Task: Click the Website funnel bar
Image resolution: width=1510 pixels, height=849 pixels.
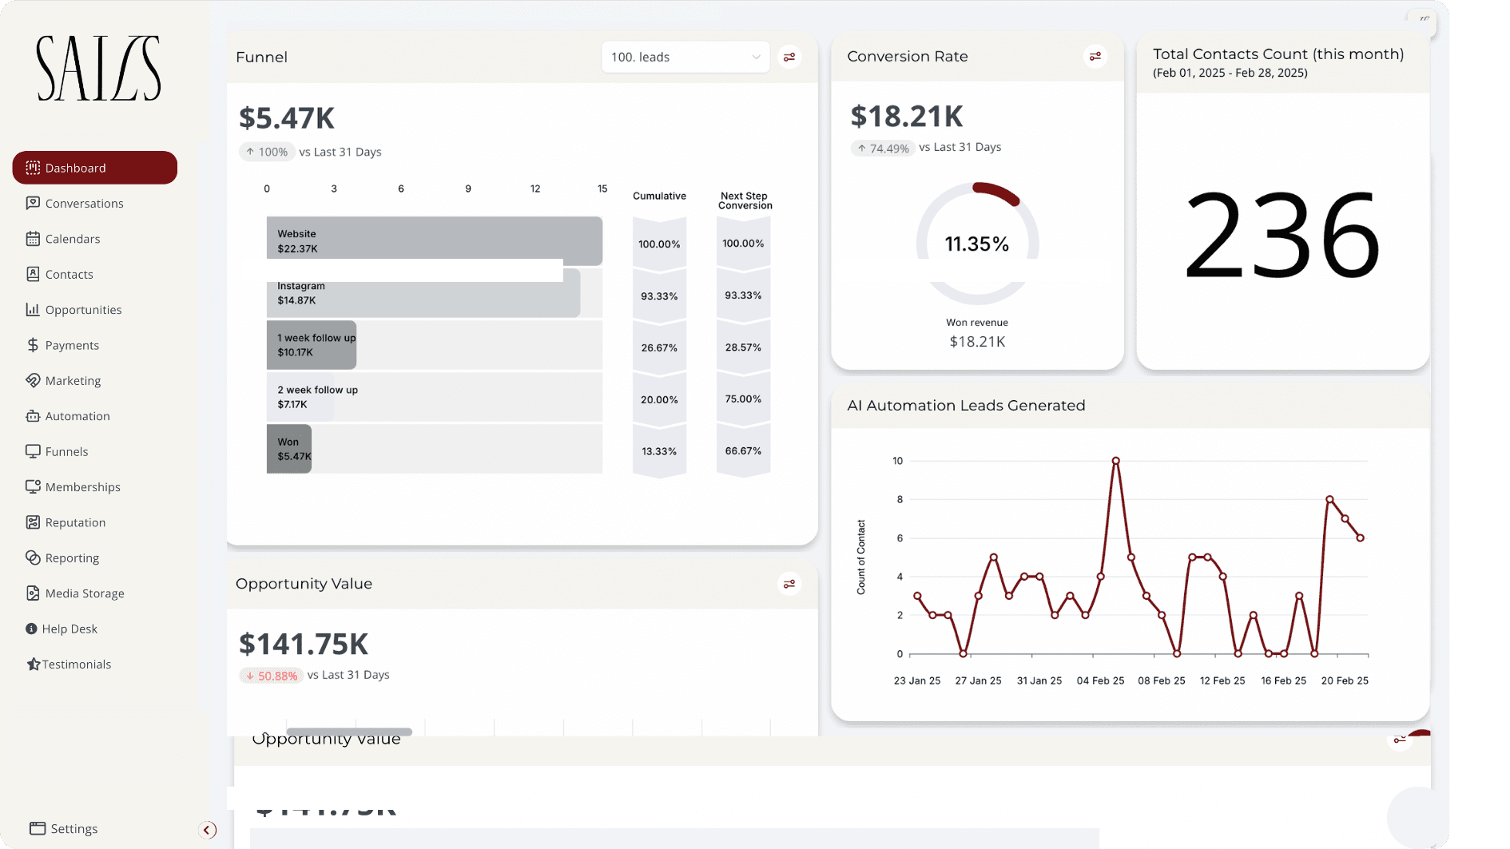Action: coord(435,240)
